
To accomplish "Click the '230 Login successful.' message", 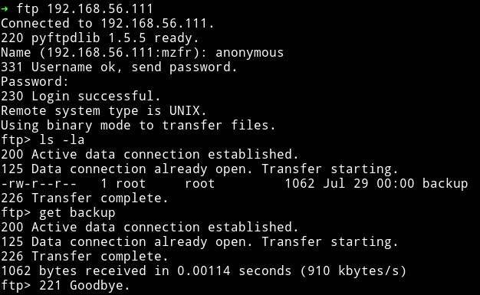I will point(81,96).
